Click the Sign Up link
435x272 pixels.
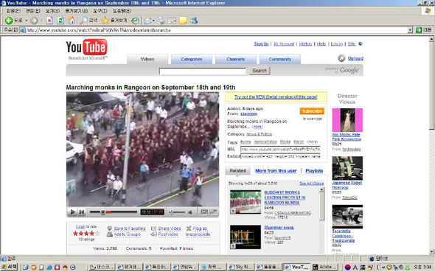261,43
